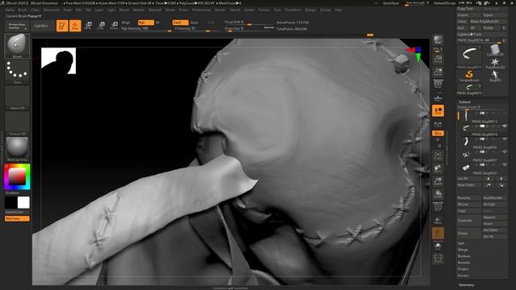
Task: Click the Actual size icon
Action: [438, 72]
